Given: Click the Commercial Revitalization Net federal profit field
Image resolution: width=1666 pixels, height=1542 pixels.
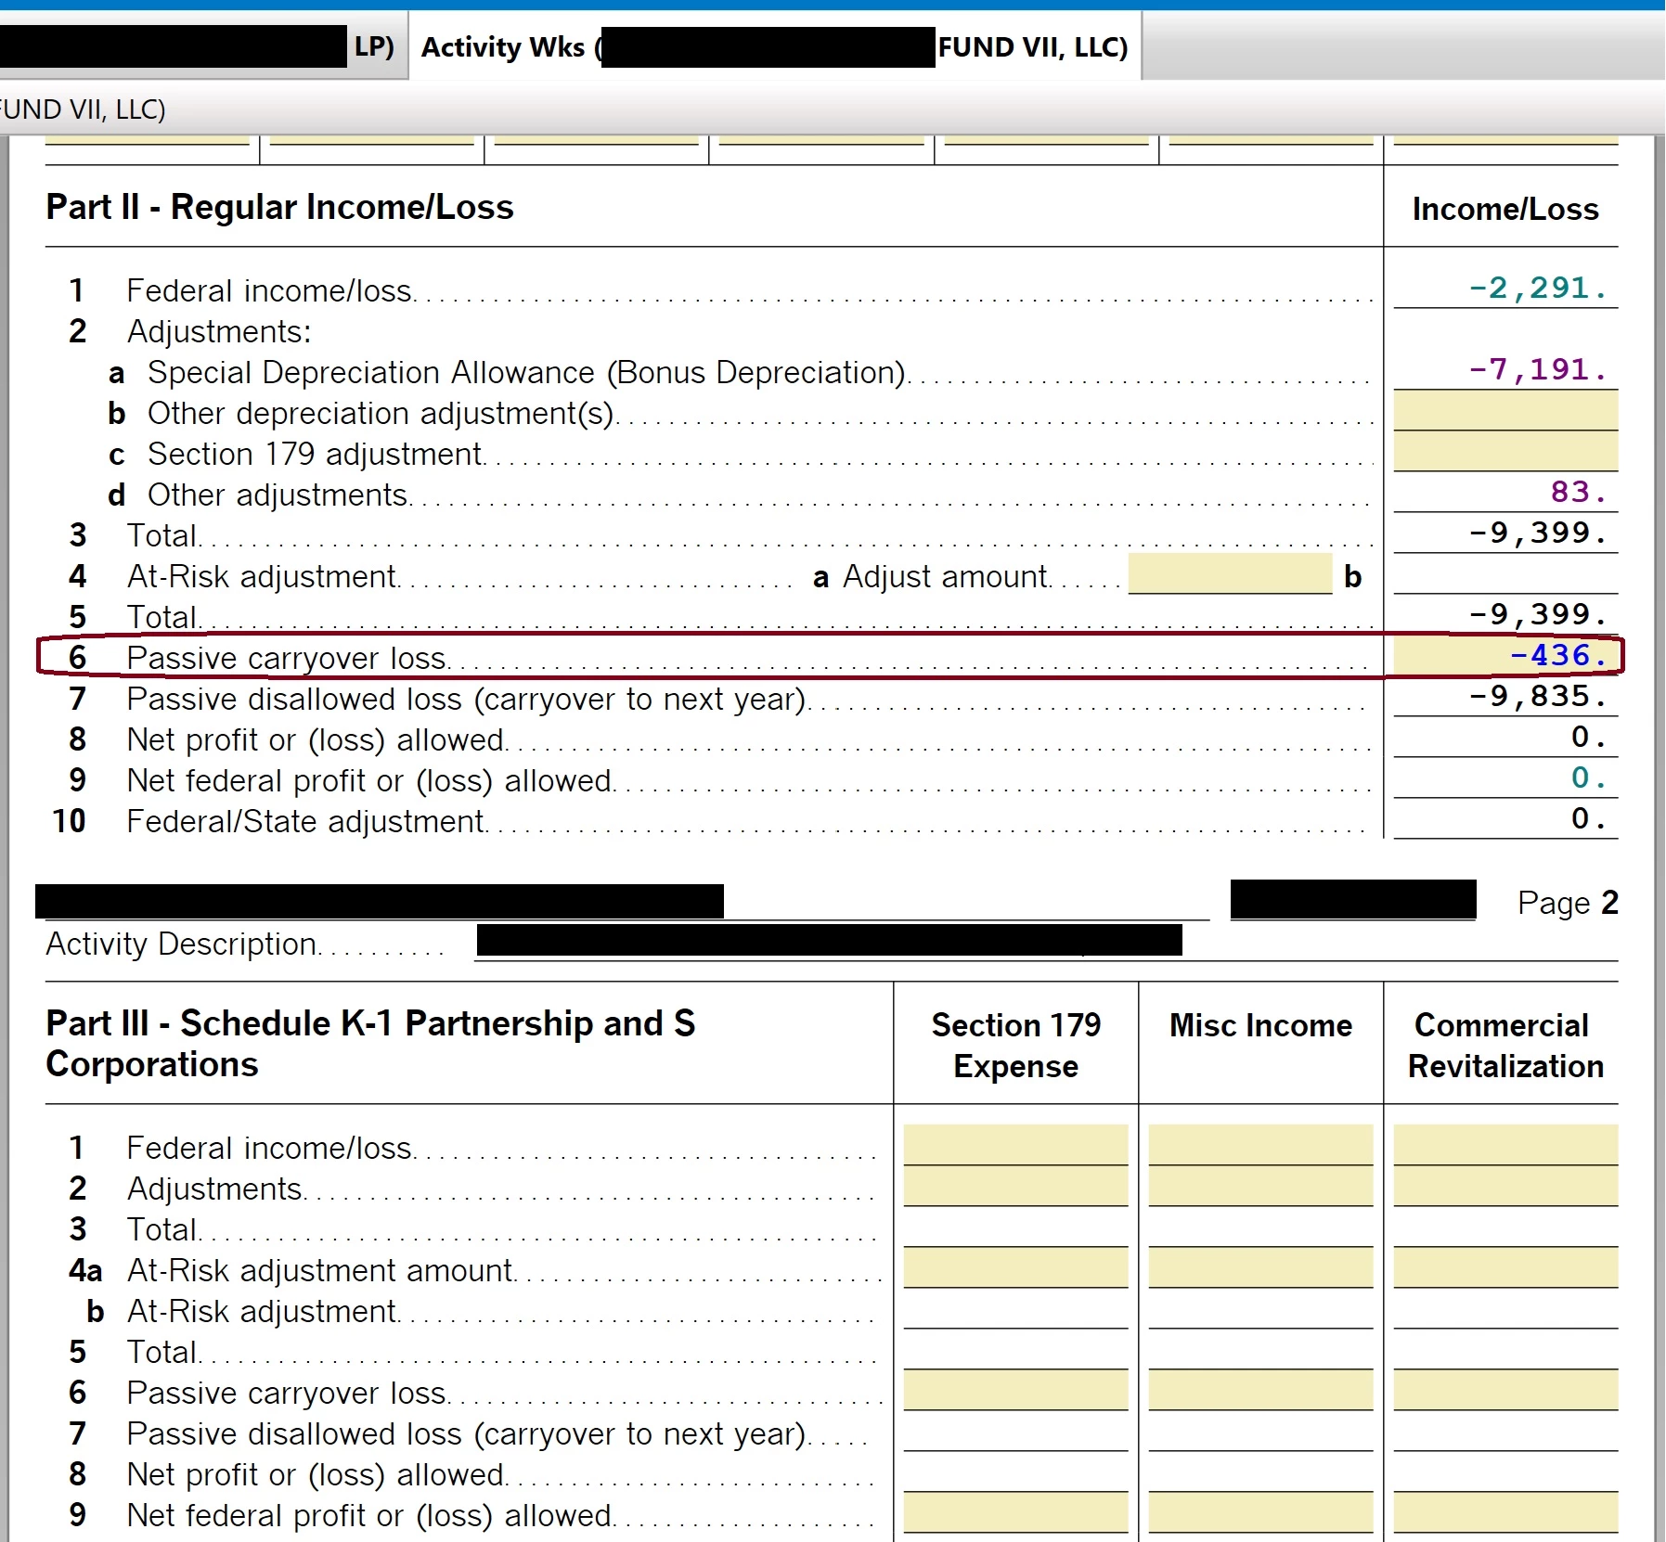Looking at the screenshot, I should click(1505, 1512).
